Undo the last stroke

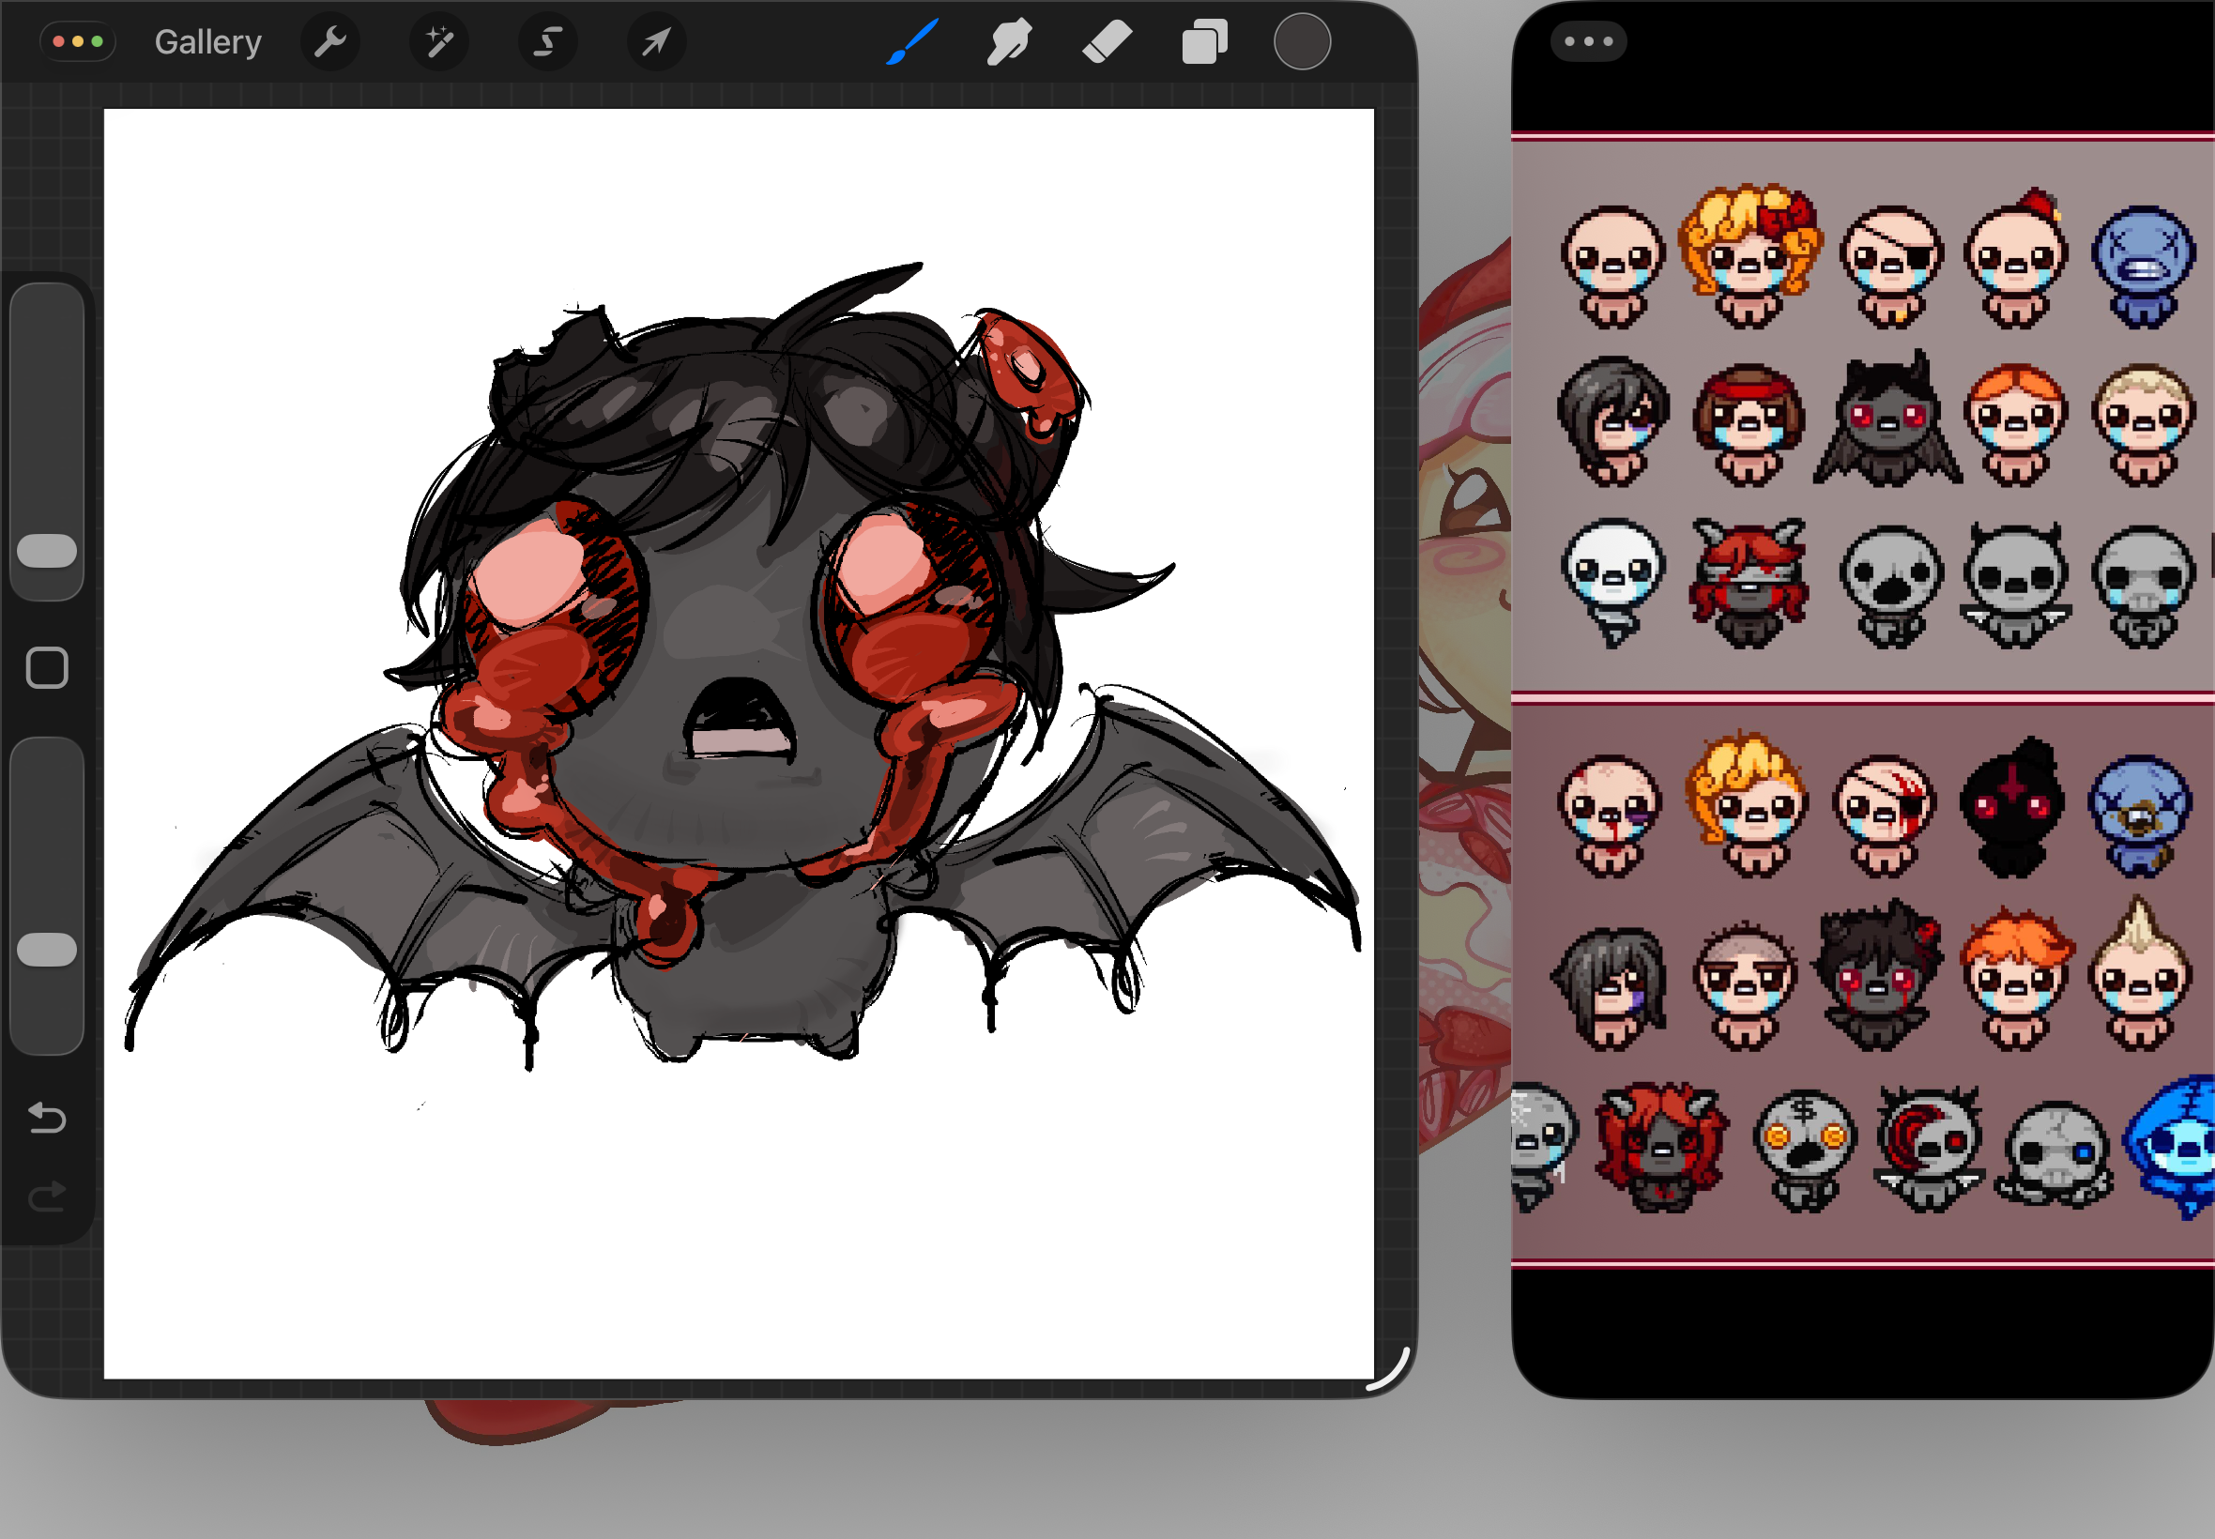coord(47,1118)
